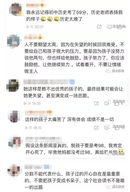Open the orange username above the 人不要期望太高 comment

pyautogui.click(x=34, y=37)
